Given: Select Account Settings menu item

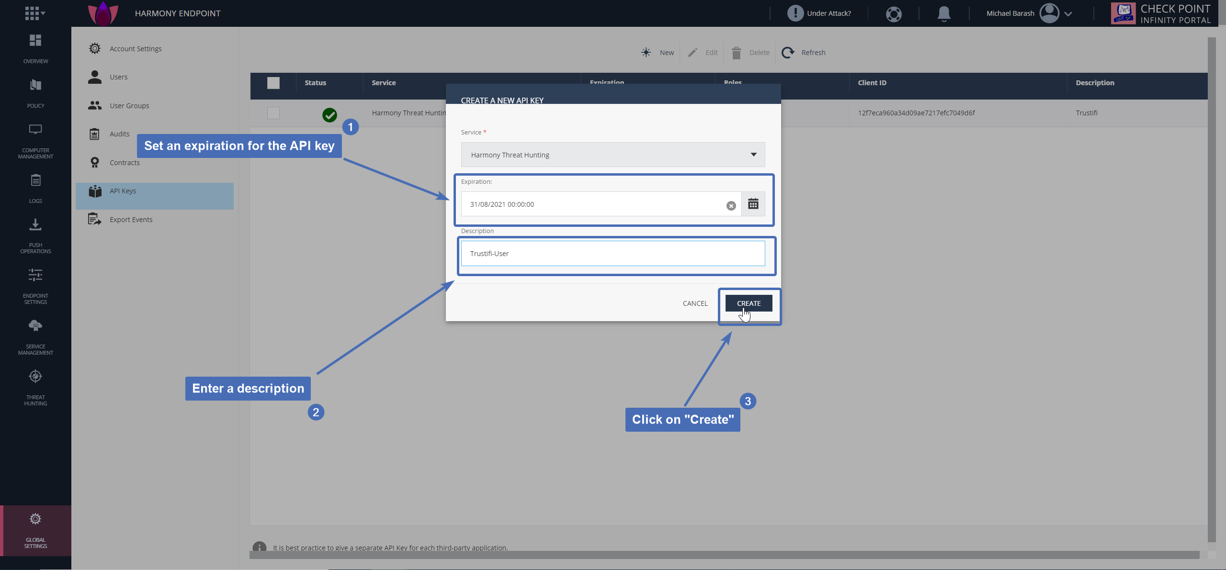Looking at the screenshot, I should point(154,49).
